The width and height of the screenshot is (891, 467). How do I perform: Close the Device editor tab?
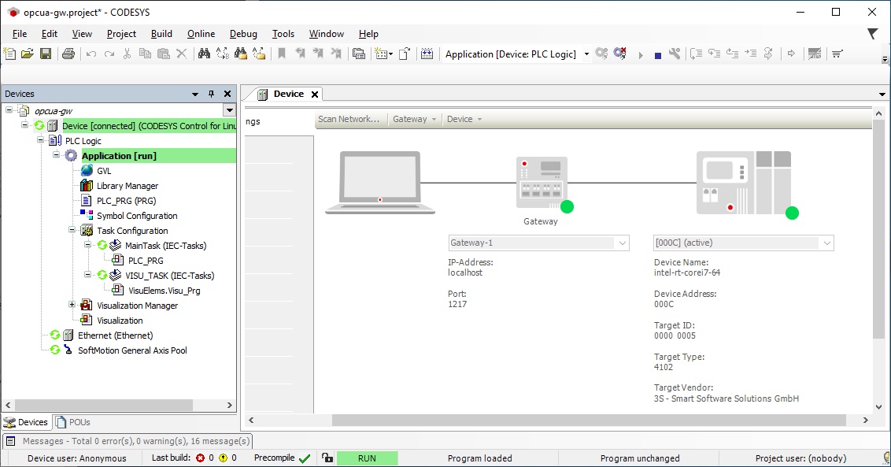point(314,95)
